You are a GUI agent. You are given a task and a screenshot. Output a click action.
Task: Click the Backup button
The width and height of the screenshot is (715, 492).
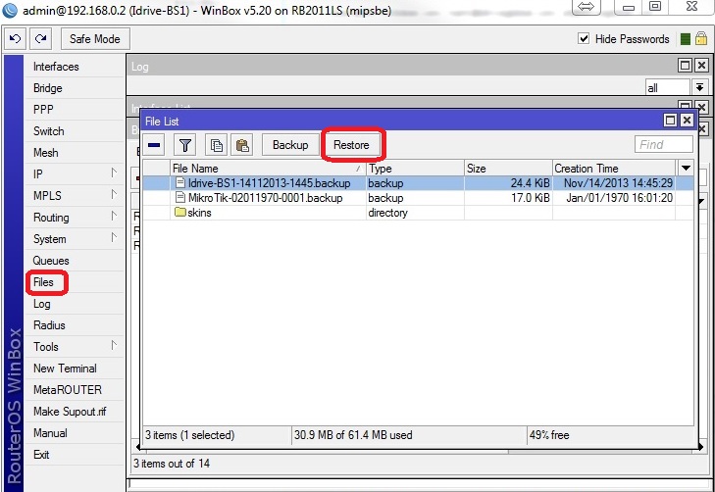pyautogui.click(x=290, y=145)
